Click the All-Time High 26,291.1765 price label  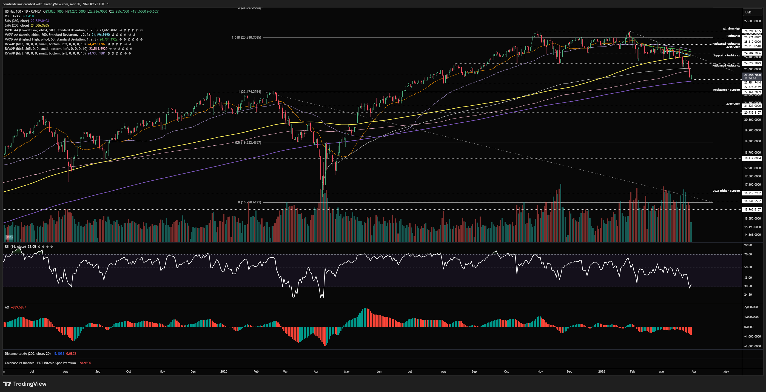point(752,31)
